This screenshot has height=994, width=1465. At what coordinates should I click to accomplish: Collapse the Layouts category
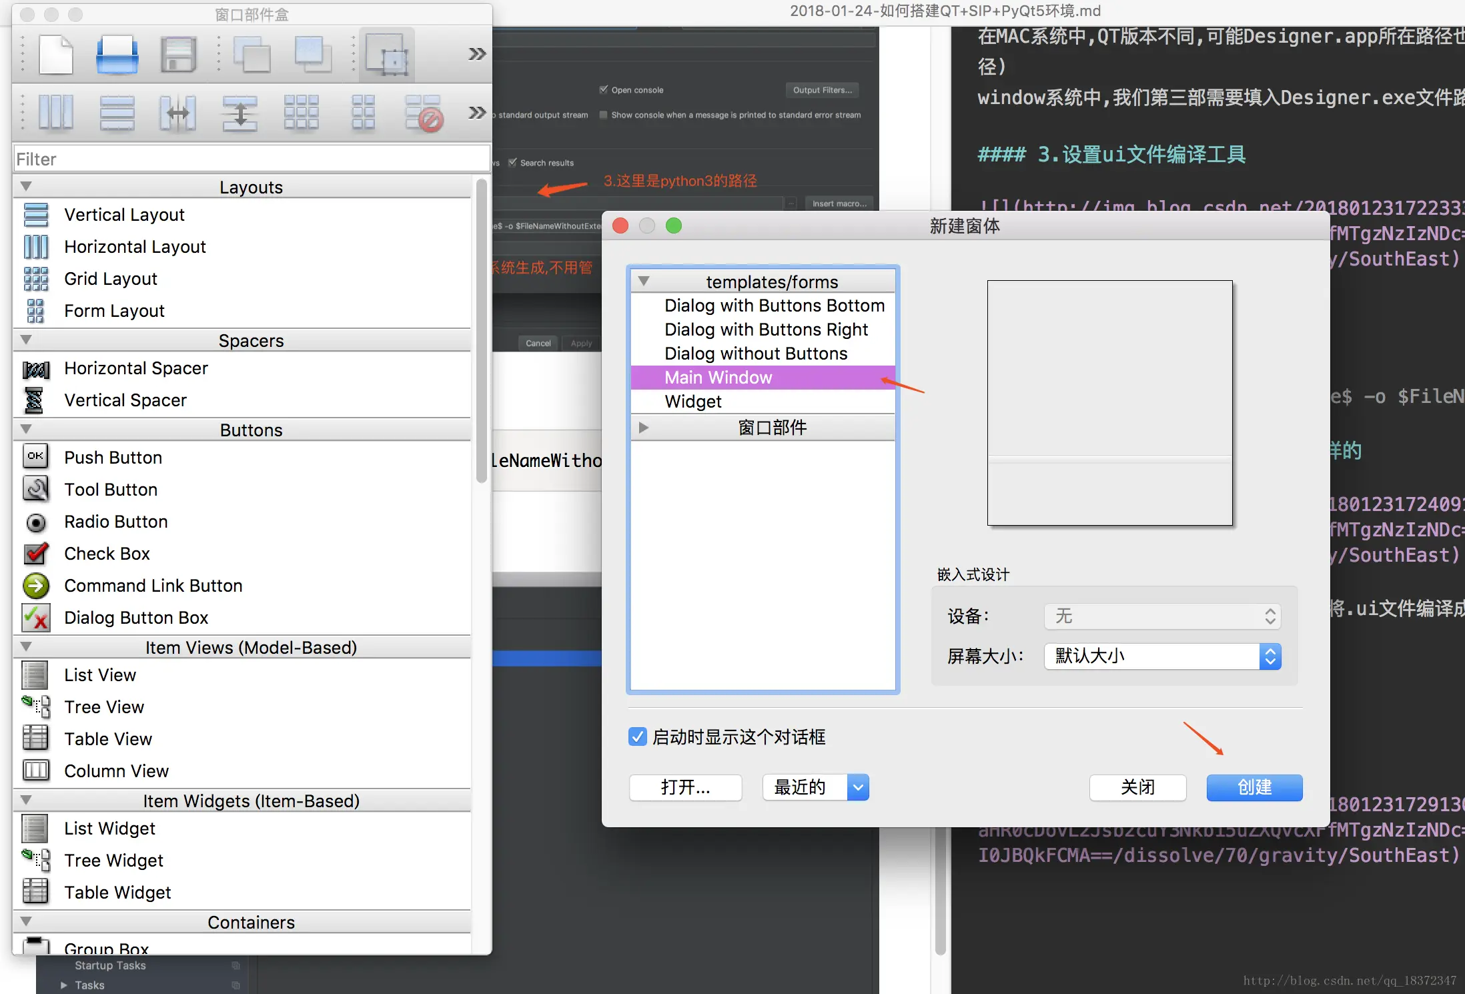click(26, 187)
